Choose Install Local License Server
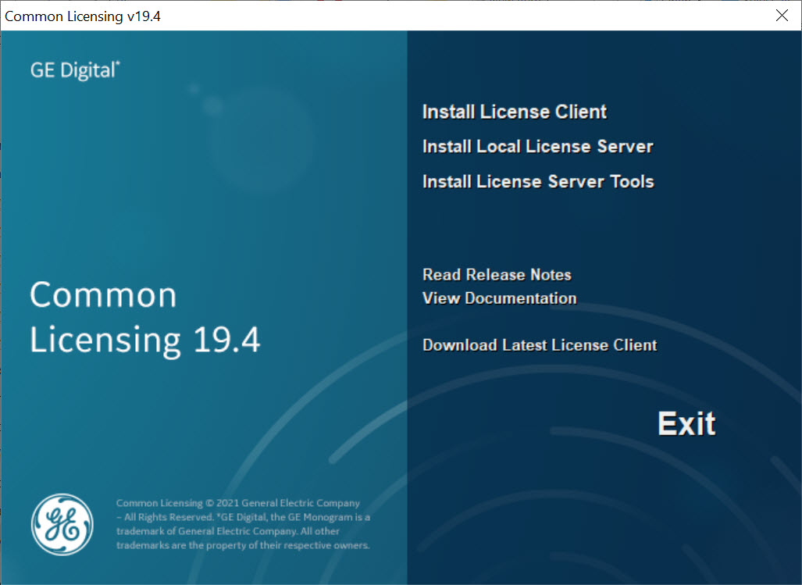802x585 pixels. click(537, 147)
